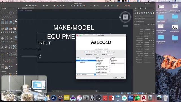Select the Polyline tool in Draw panel
Viewport: 181px width, 102px height.
(x=7, y=13)
